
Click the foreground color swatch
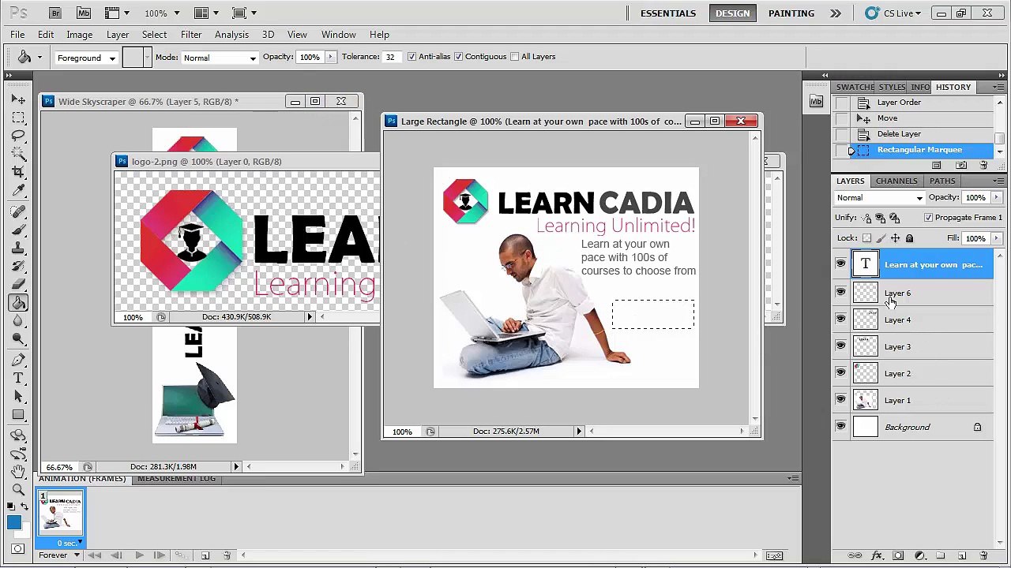13,522
